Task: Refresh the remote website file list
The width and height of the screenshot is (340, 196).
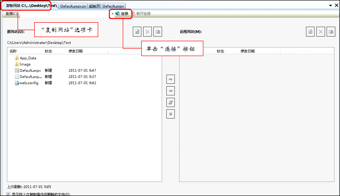Action: point(310,32)
